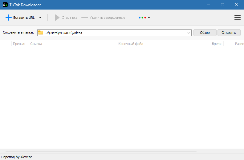The width and height of the screenshot is (244, 160).
Task: Expand the save folder path dropdown
Action: (x=189, y=33)
